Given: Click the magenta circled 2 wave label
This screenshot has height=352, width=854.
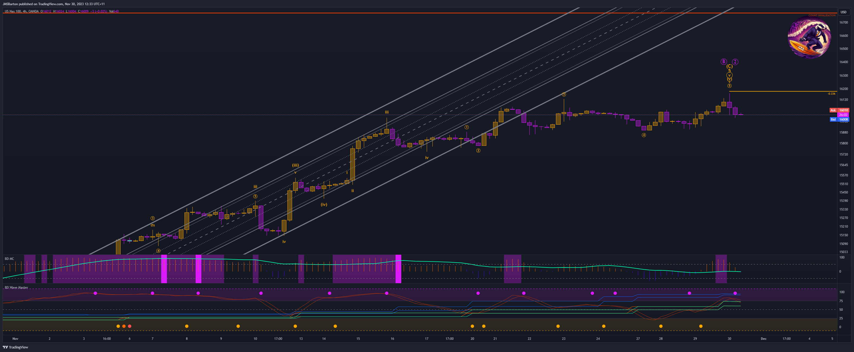Looking at the screenshot, I should click(735, 62).
